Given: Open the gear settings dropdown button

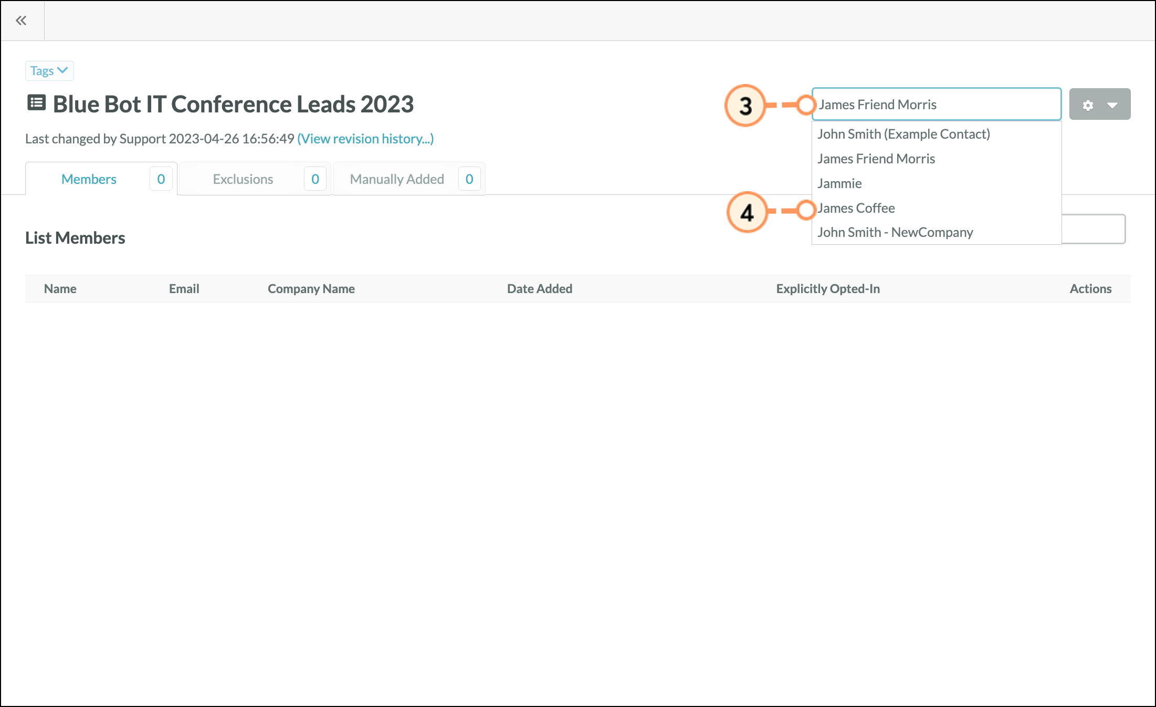Looking at the screenshot, I should (x=1100, y=105).
